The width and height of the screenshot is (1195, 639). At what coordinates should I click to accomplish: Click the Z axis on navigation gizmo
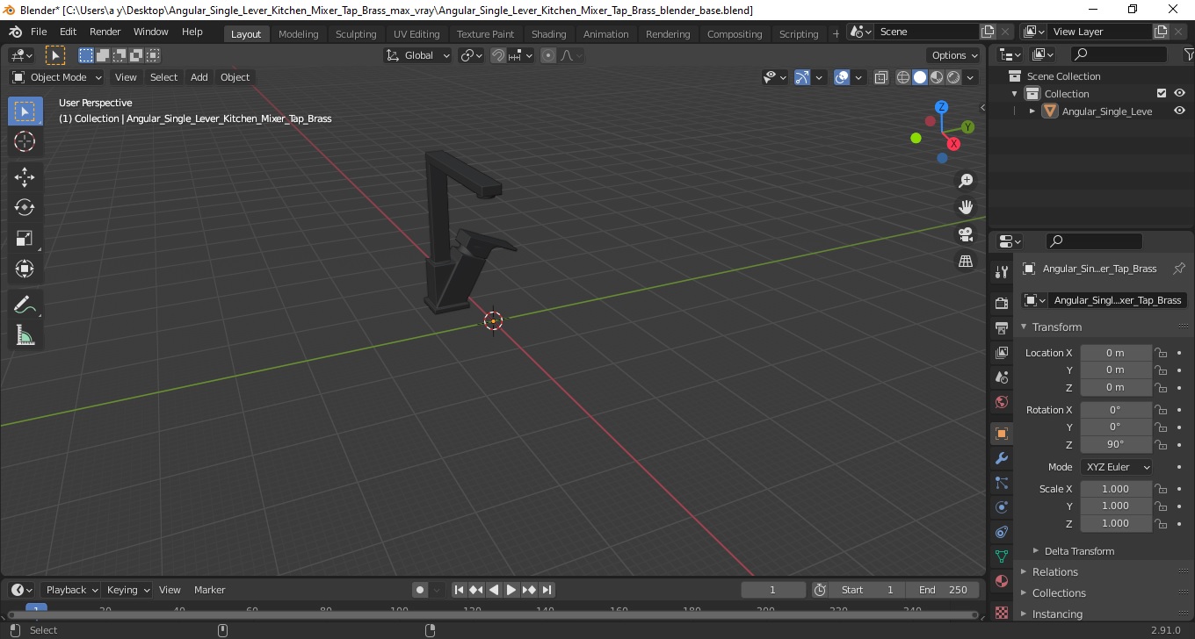click(941, 107)
